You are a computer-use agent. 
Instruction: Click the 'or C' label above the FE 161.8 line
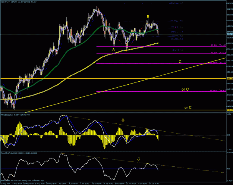tap(185, 89)
